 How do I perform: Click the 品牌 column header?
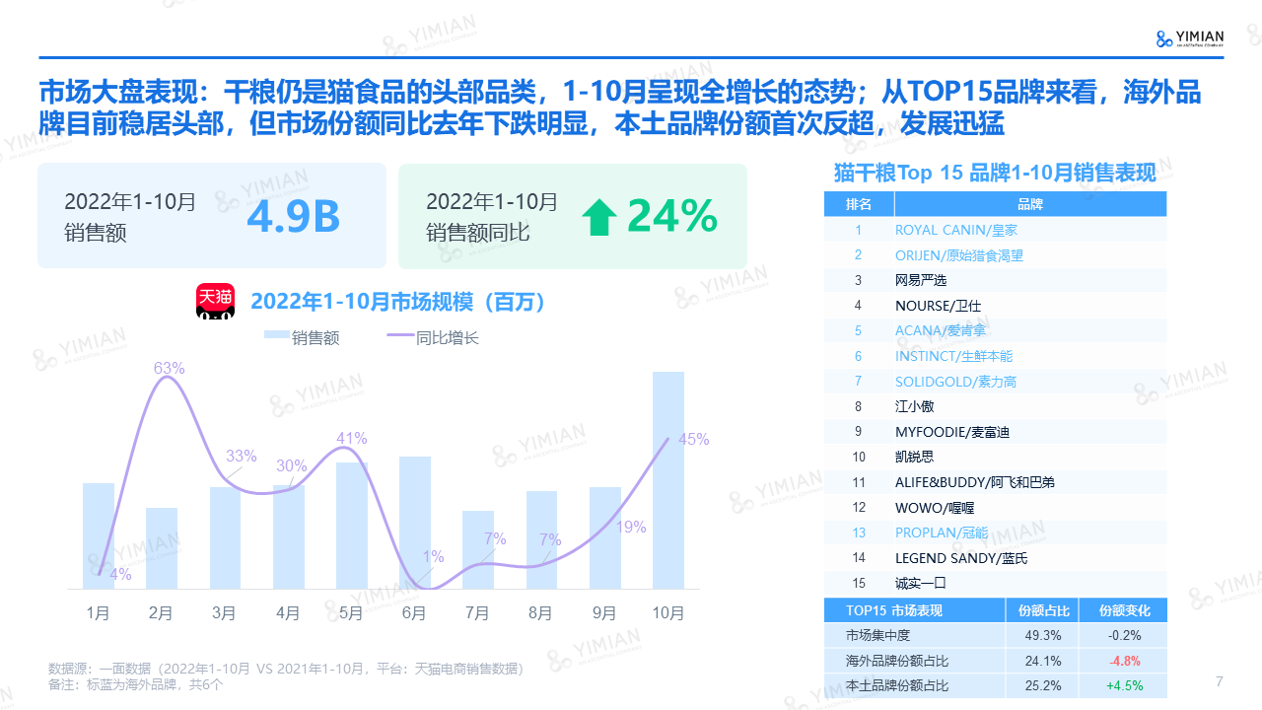tap(1029, 204)
